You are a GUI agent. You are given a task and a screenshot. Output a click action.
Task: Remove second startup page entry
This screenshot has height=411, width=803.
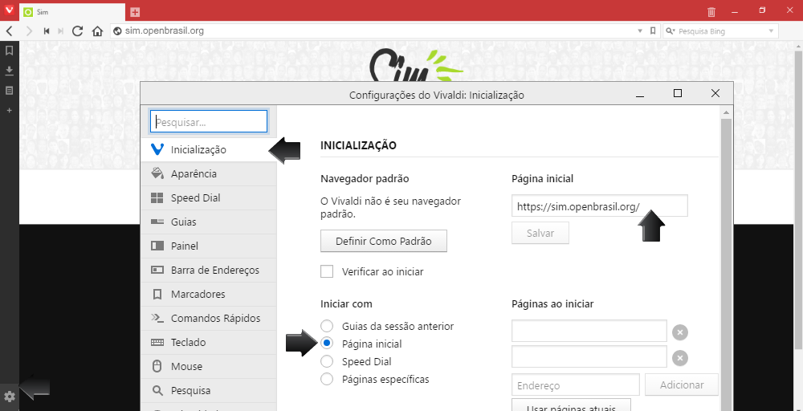[680, 358]
